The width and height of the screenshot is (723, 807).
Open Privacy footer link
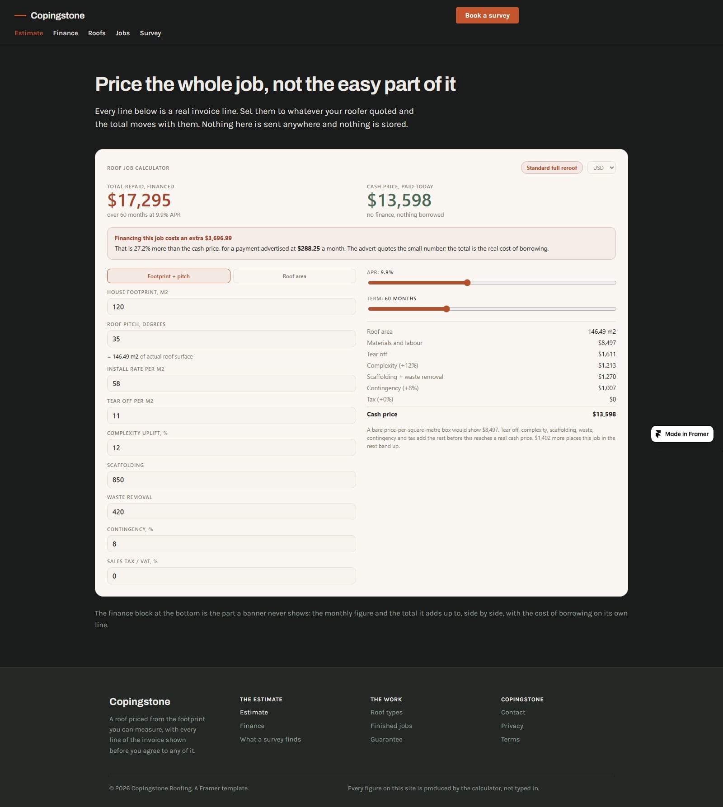click(x=512, y=726)
